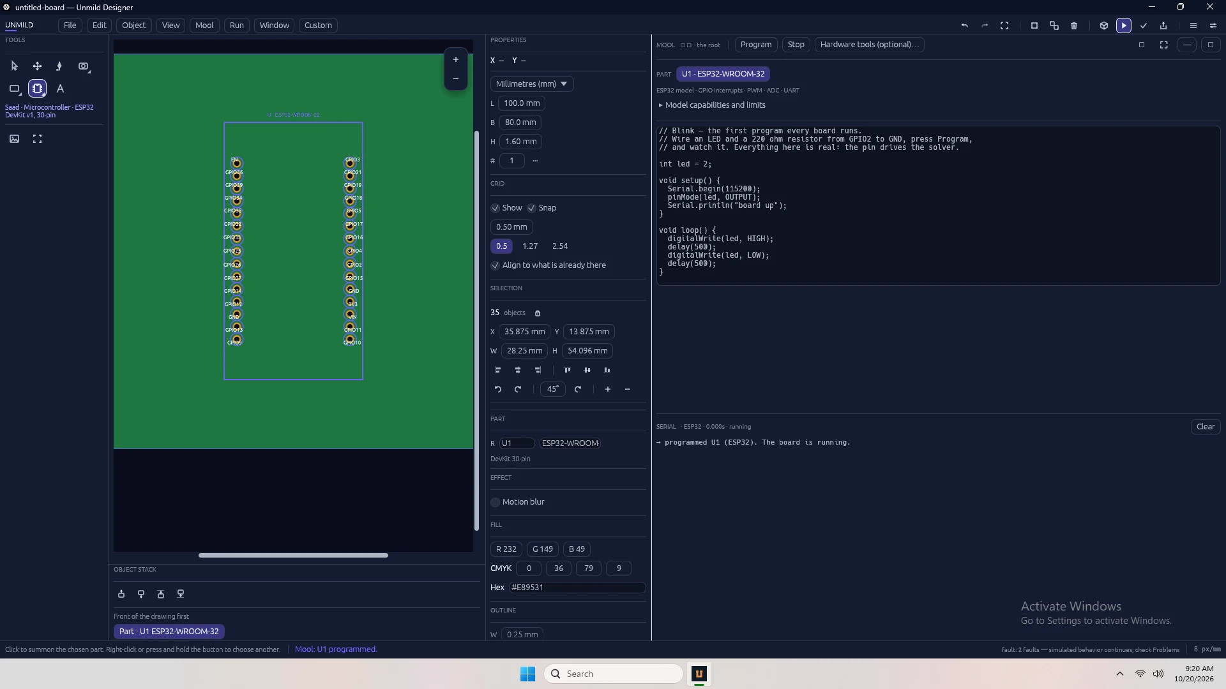Screen dimensions: 1226x689
Task: Select the 1.27 grid spacing preset
Action: point(530,246)
